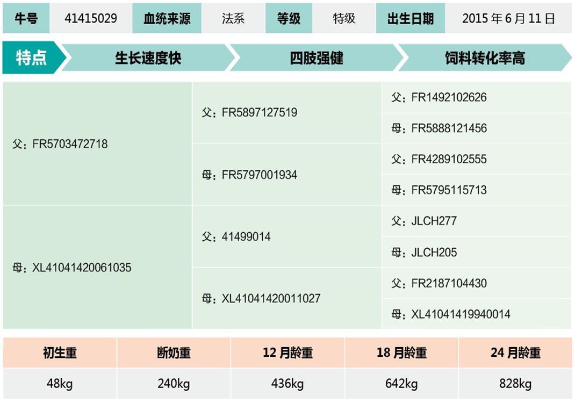
Task: Click the cattle number 41415029 field
Action: click(91, 18)
